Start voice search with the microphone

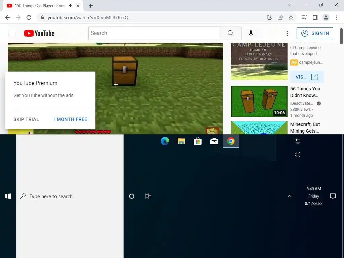coord(251,33)
